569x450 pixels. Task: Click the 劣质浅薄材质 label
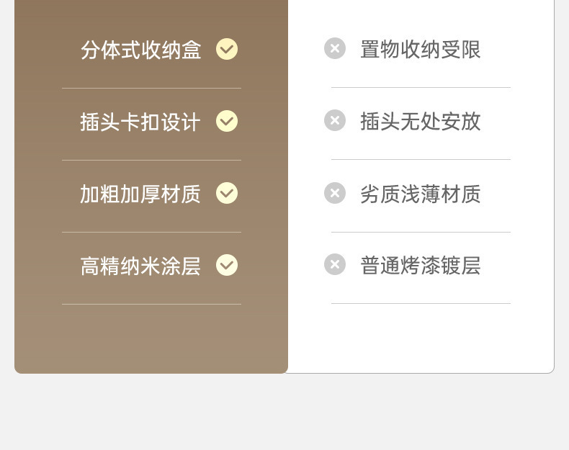[x=421, y=194]
